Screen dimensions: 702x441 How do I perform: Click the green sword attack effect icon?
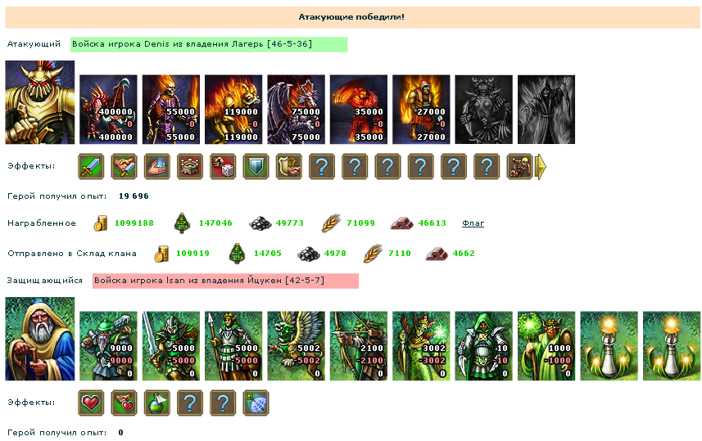pyautogui.click(x=91, y=166)
